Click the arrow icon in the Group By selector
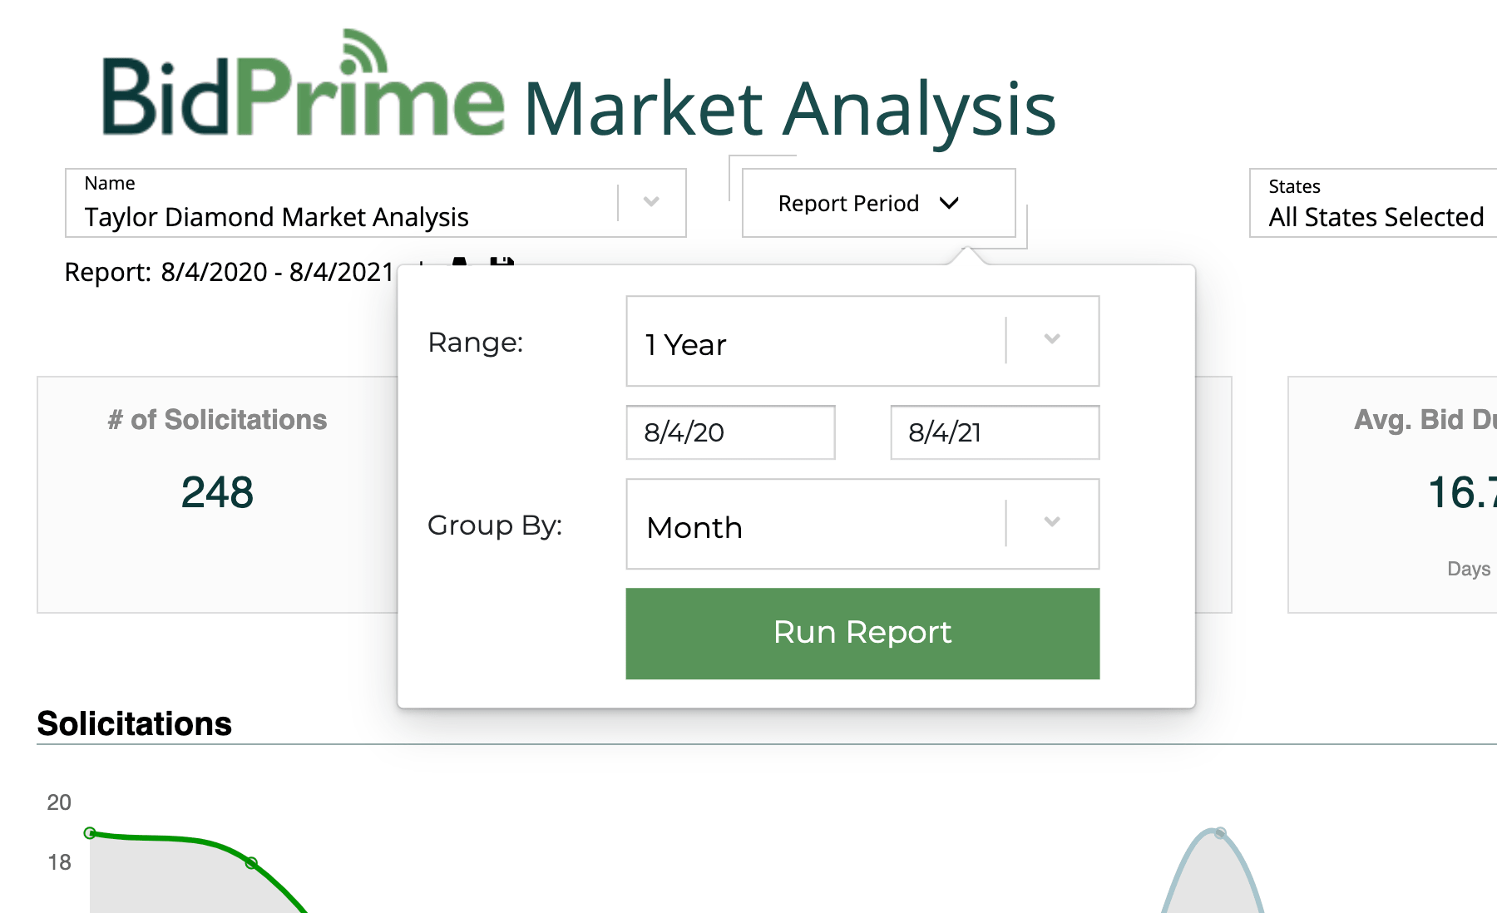Viewport: 1497px width, 913px height. tap(1052, 522)
